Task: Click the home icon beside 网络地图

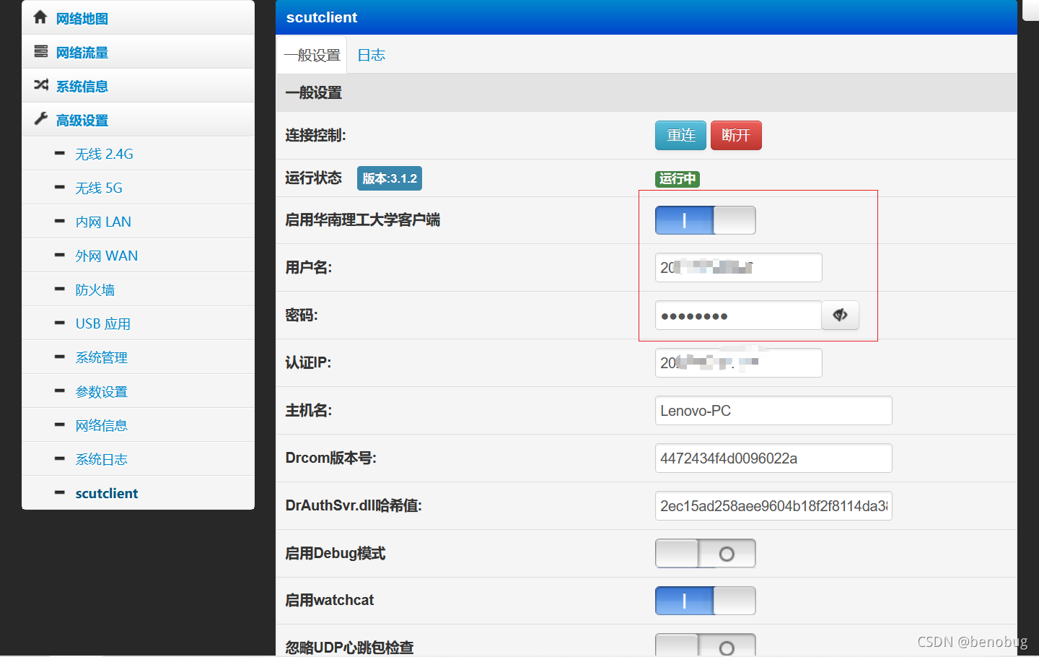Action: click(x=40, y=17)
